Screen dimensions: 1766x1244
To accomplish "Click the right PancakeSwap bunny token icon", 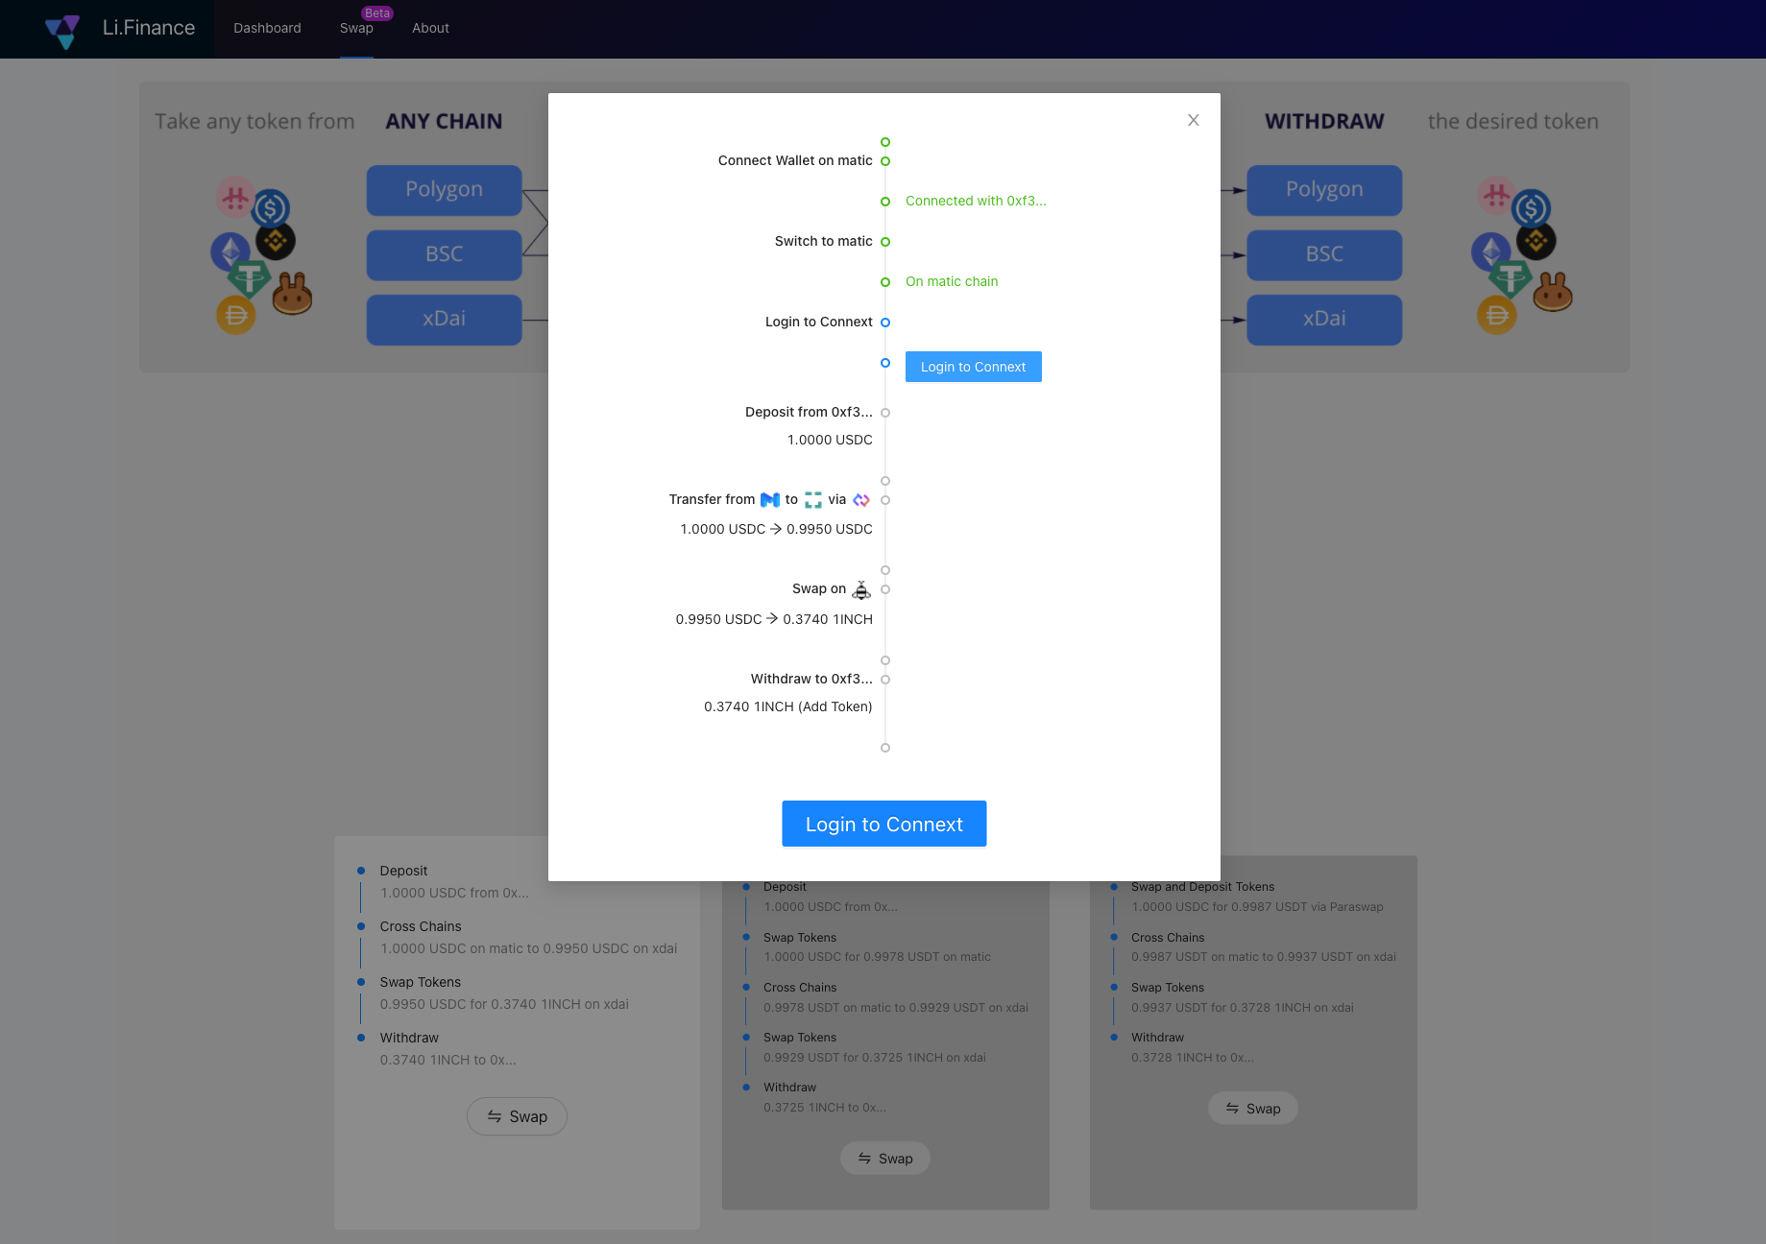I will 1553,294.
